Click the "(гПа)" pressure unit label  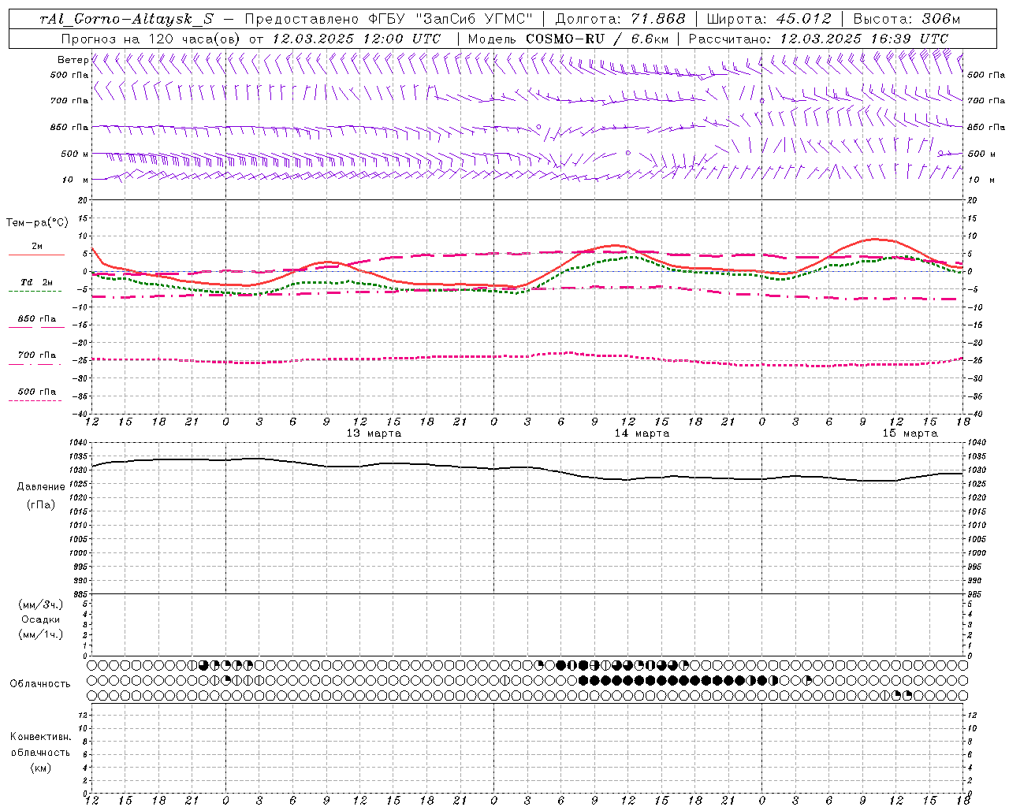pos(41,504)
